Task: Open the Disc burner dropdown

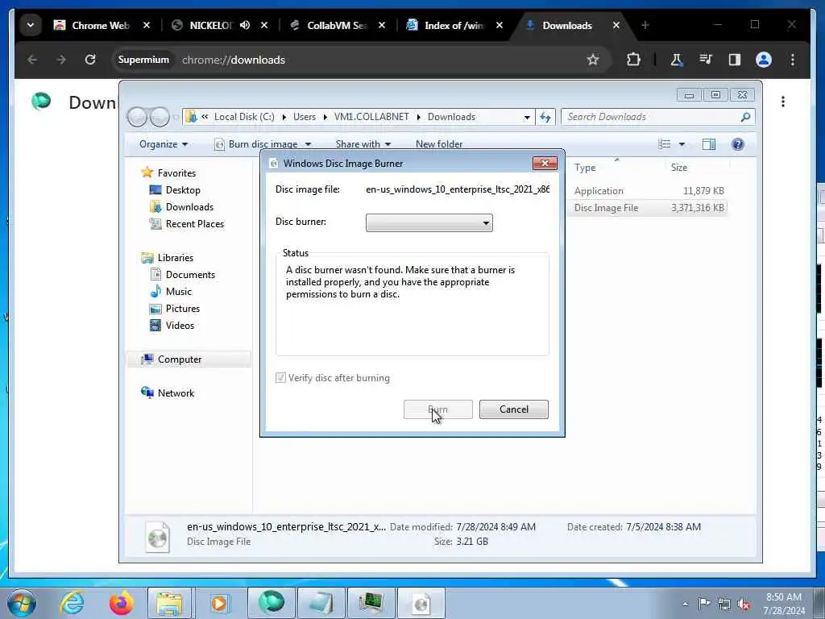Action: coord(429,222)
